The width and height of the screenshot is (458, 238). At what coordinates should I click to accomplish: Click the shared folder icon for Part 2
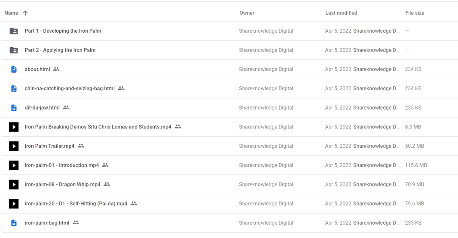click(14, 50)
